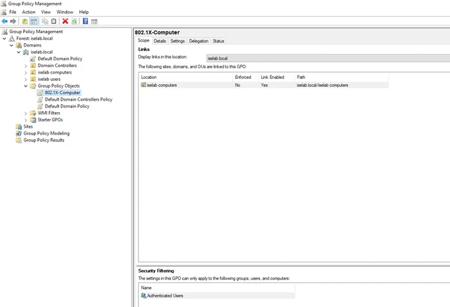Viewport: 450px width, 307px height.
Task: Click the Paste clipboard toolbar icon
Action: point(54,21)
